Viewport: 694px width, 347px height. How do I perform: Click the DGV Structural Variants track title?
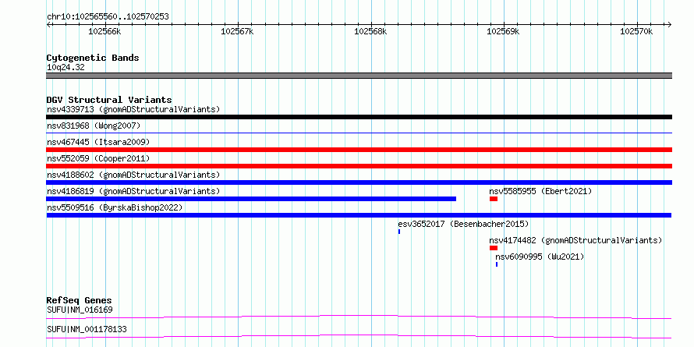(x=109, y=100)
